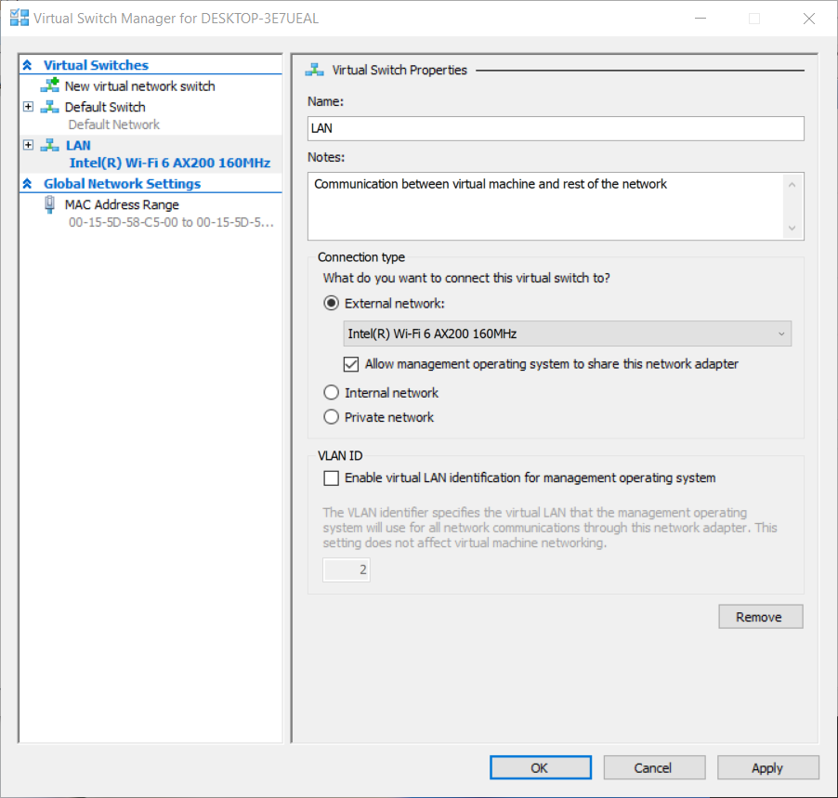Expand the Default Switch tree node
The width and height of the screenshot is (838, 798).
tap(28, 107)
